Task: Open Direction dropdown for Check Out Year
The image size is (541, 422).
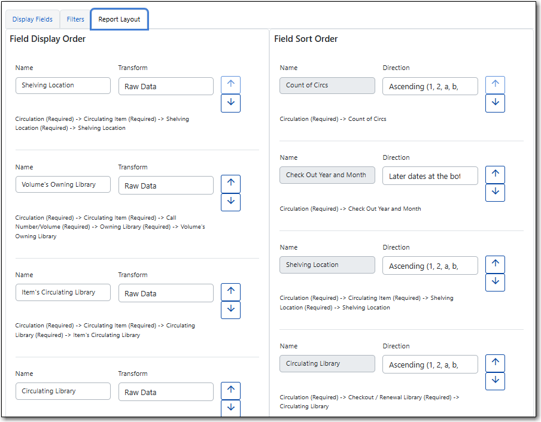Action: click(x=430, y=175)
